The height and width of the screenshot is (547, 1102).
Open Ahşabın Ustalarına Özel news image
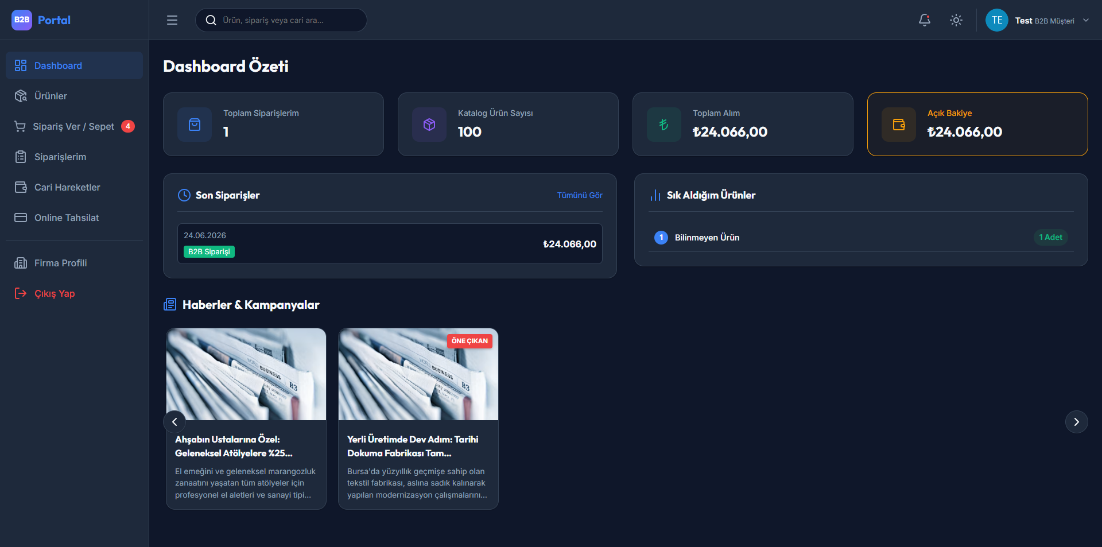(x=246, y=374)
